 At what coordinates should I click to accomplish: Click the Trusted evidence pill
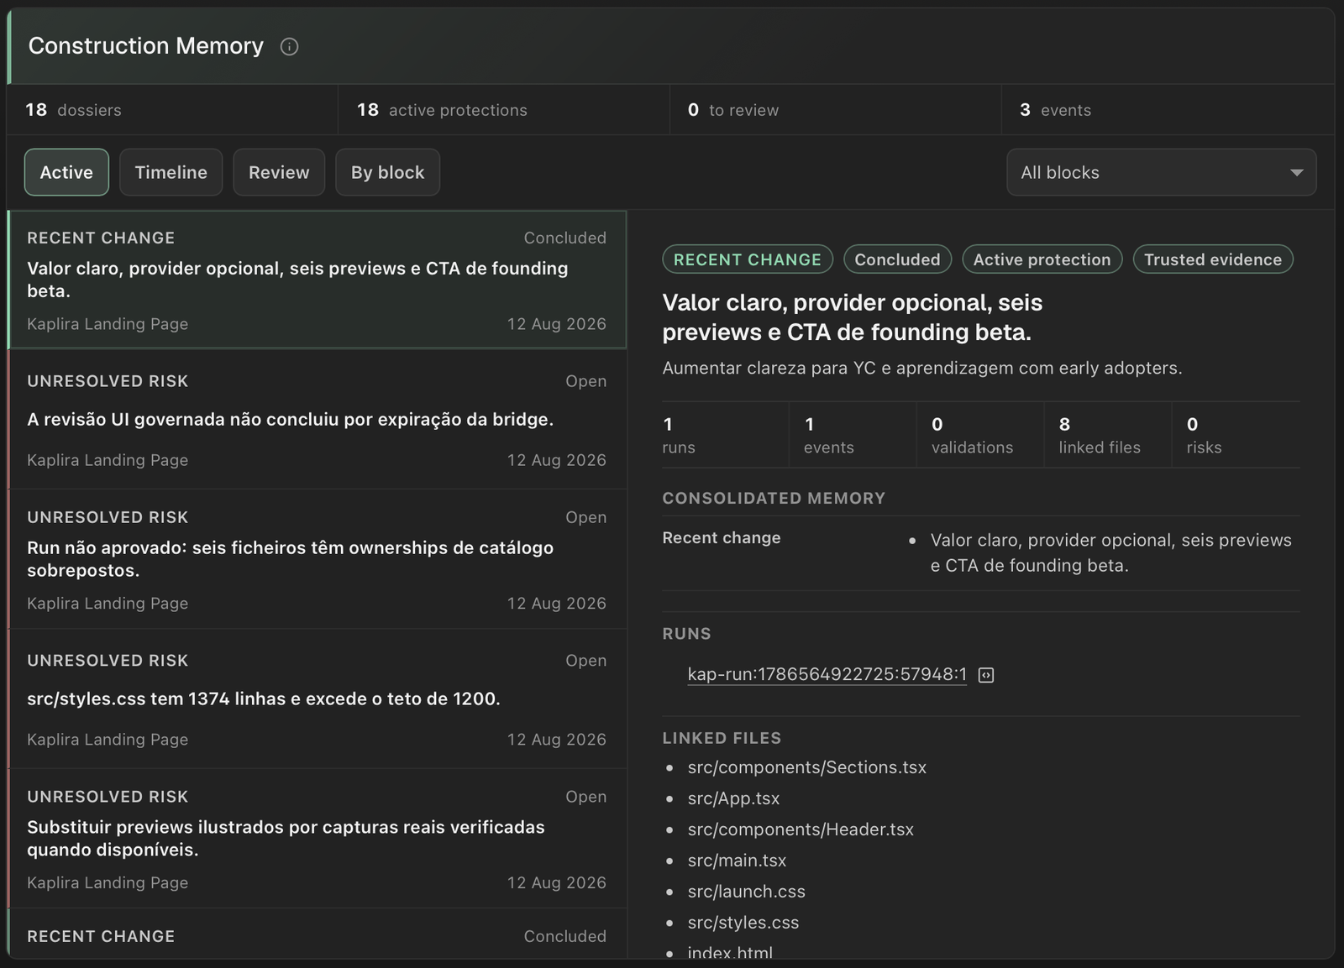click(1212, 259)
